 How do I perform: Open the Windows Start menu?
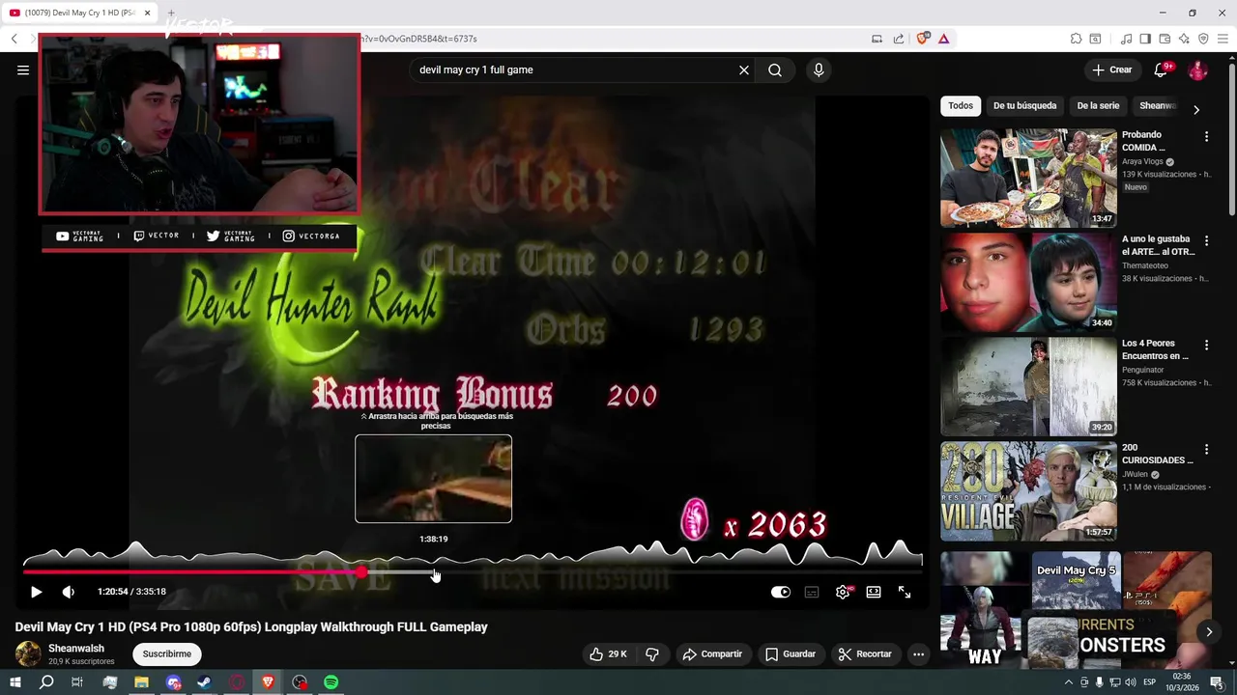click(14, 682)
